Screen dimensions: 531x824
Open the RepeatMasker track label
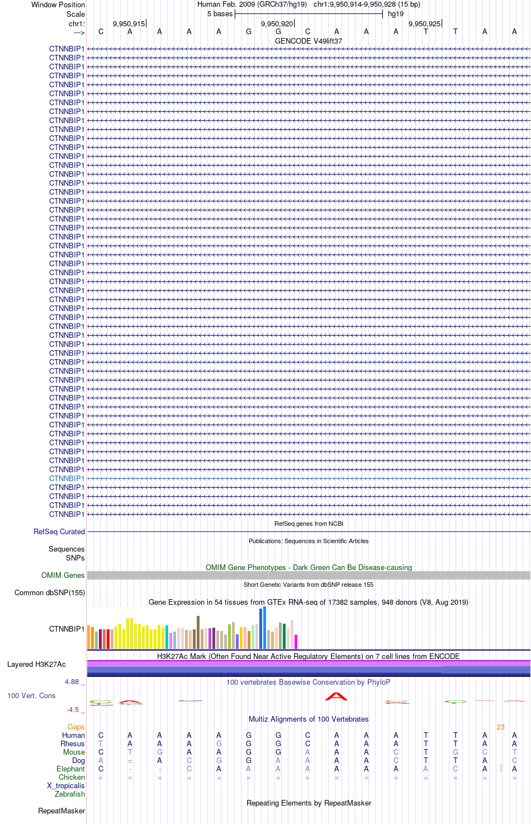(61, 811)
